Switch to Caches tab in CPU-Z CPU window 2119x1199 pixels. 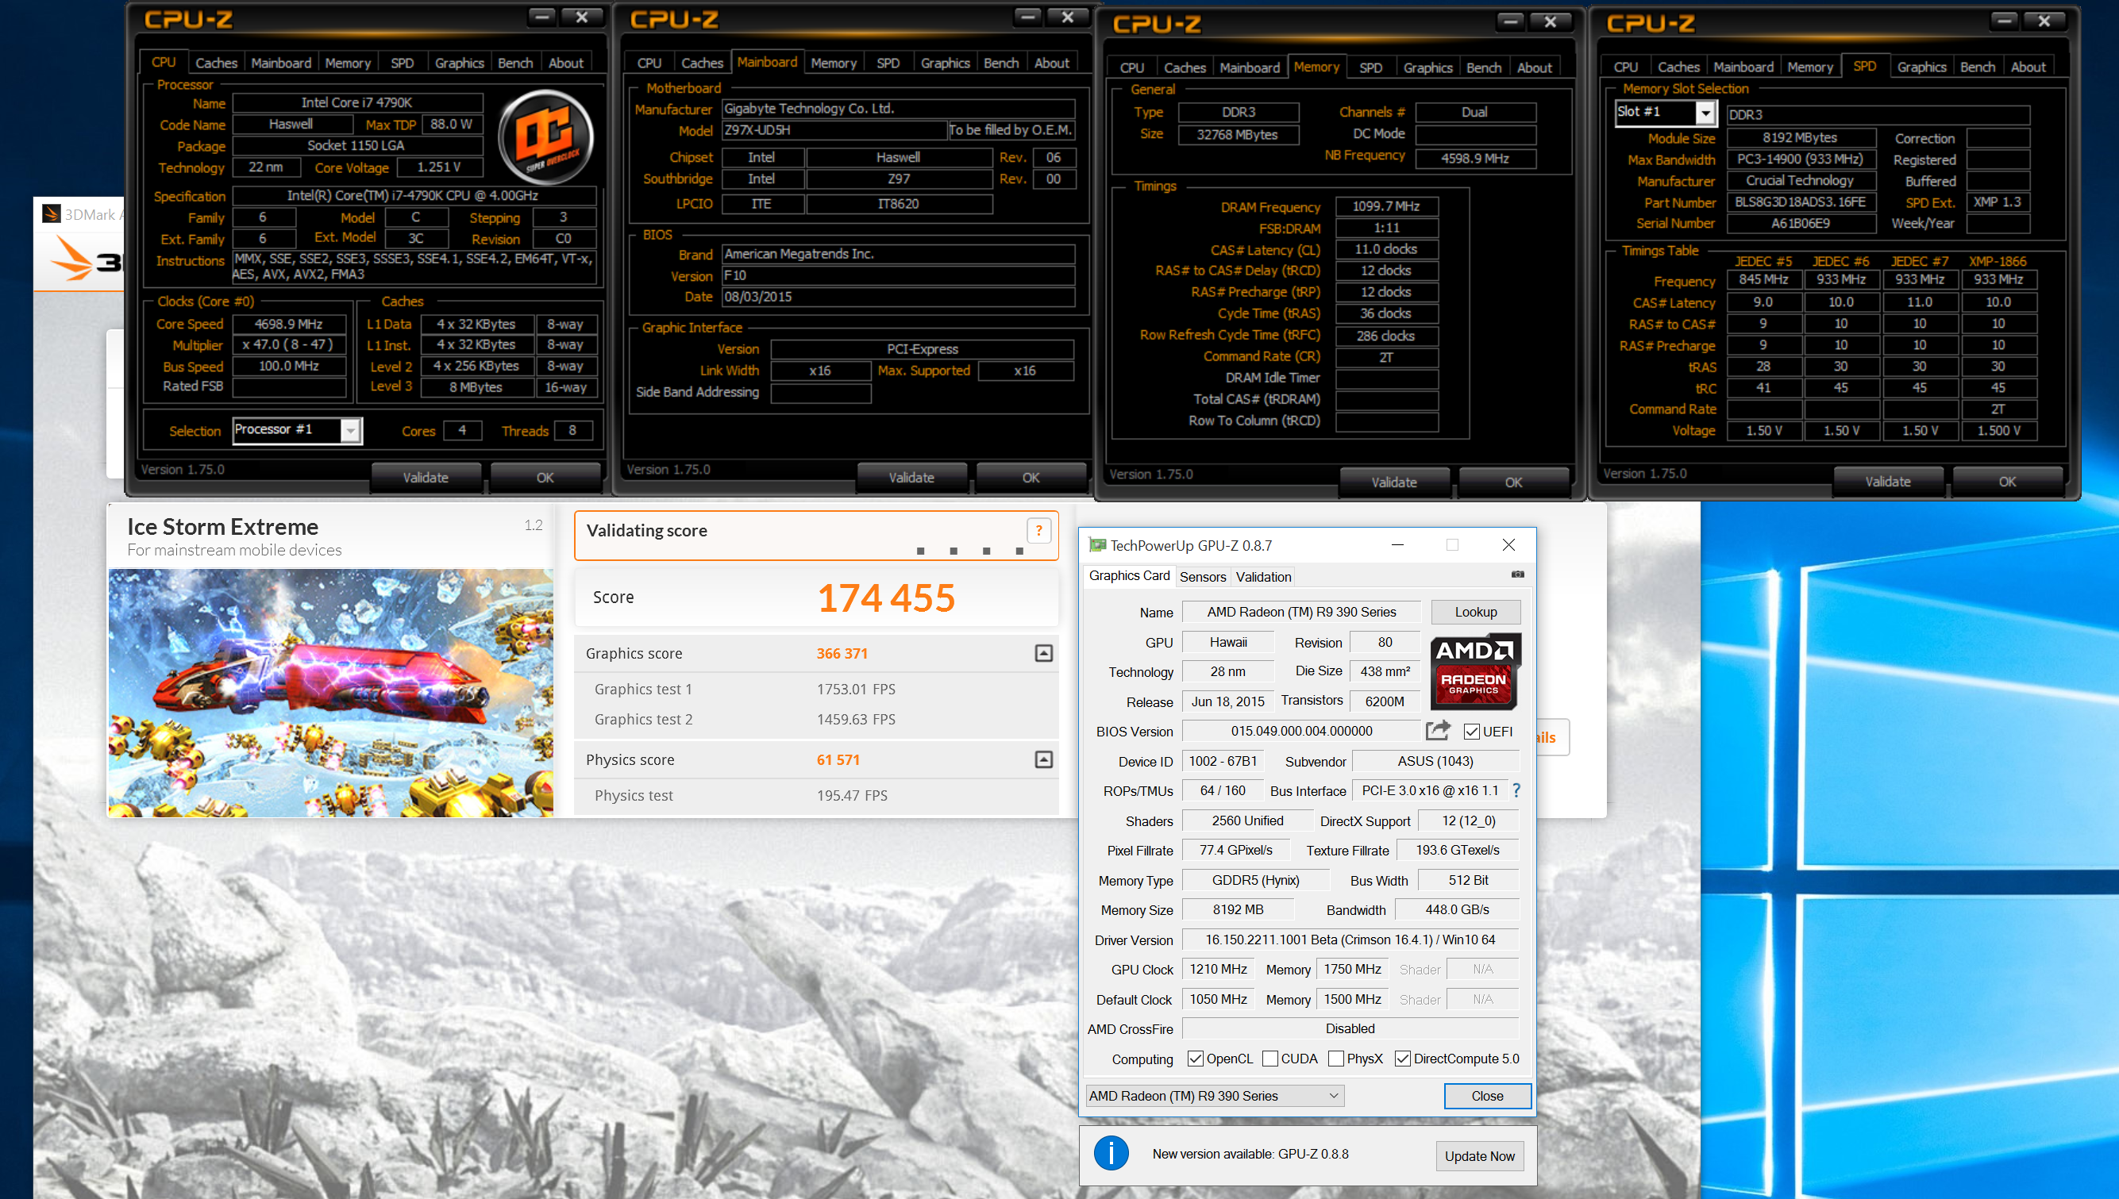click(x=216, y=63)
